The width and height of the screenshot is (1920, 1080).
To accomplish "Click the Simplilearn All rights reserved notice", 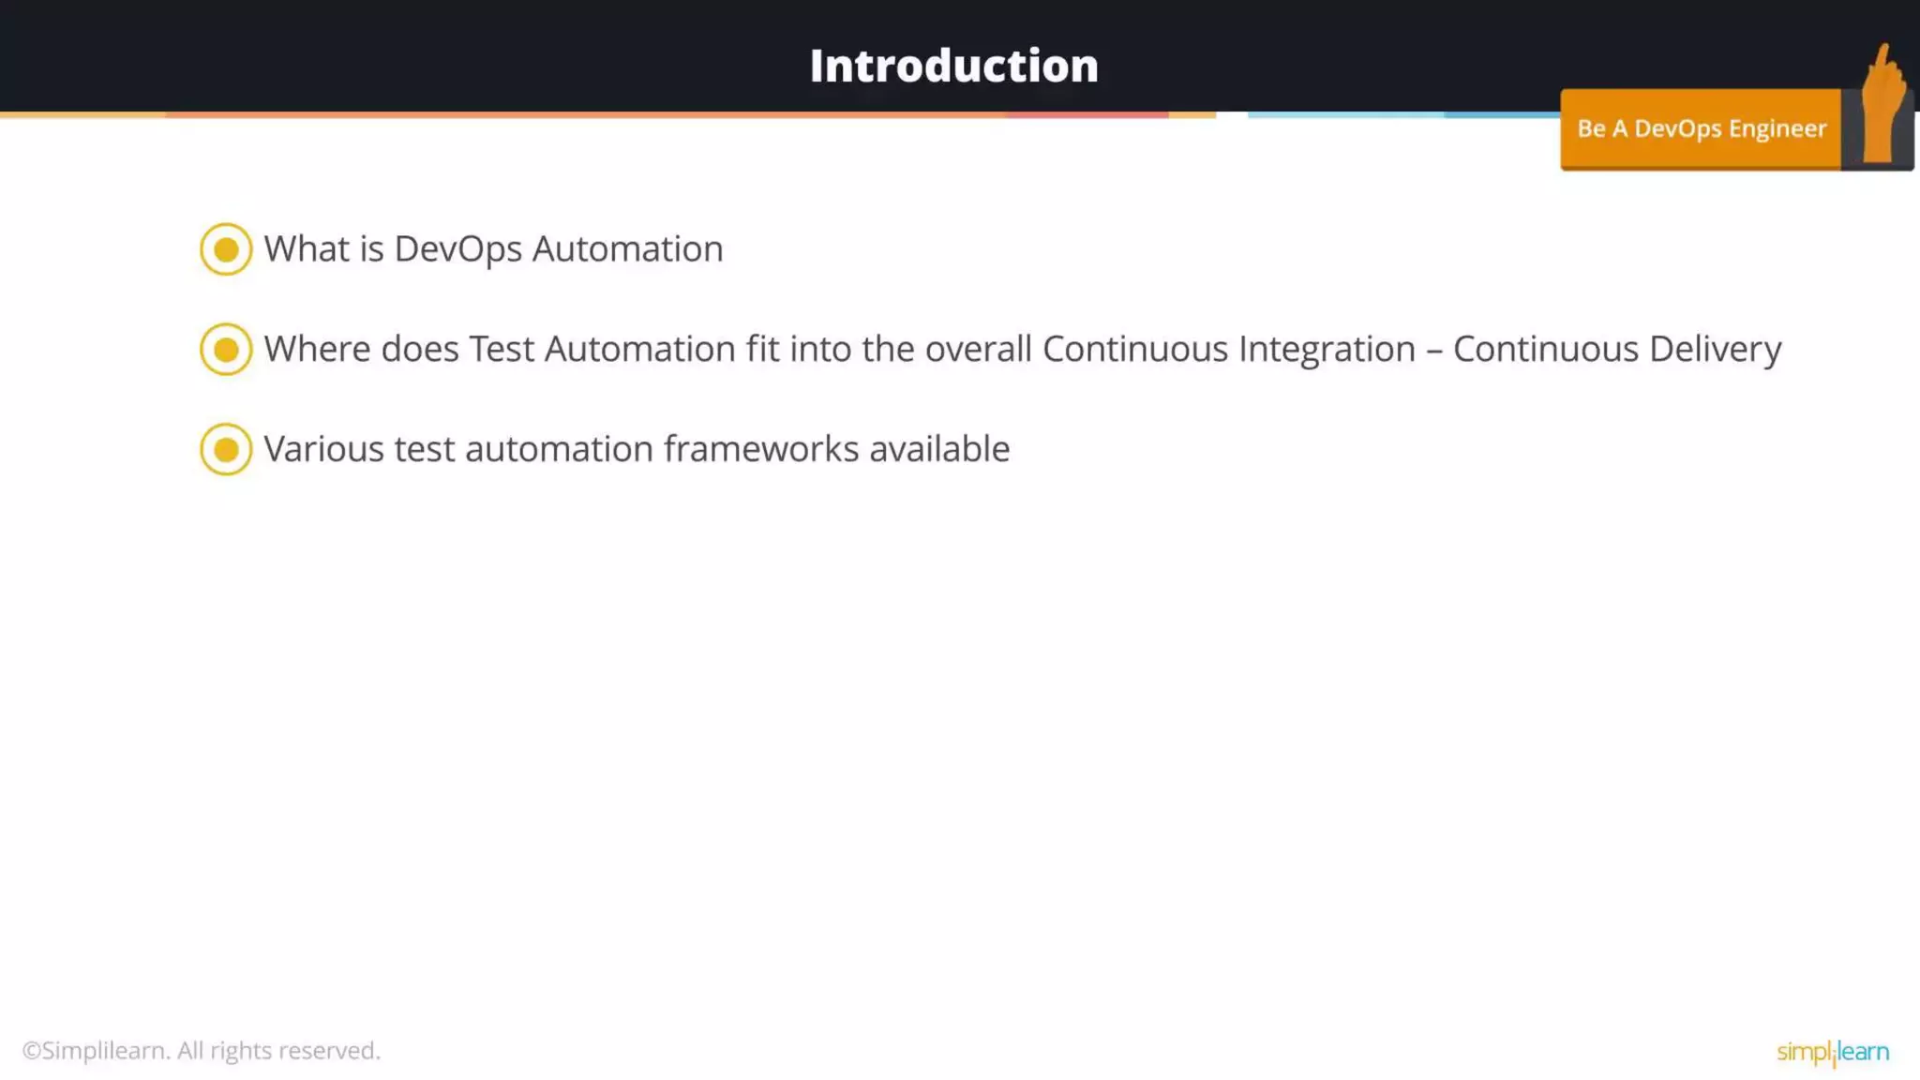I will click(202, 1051).
